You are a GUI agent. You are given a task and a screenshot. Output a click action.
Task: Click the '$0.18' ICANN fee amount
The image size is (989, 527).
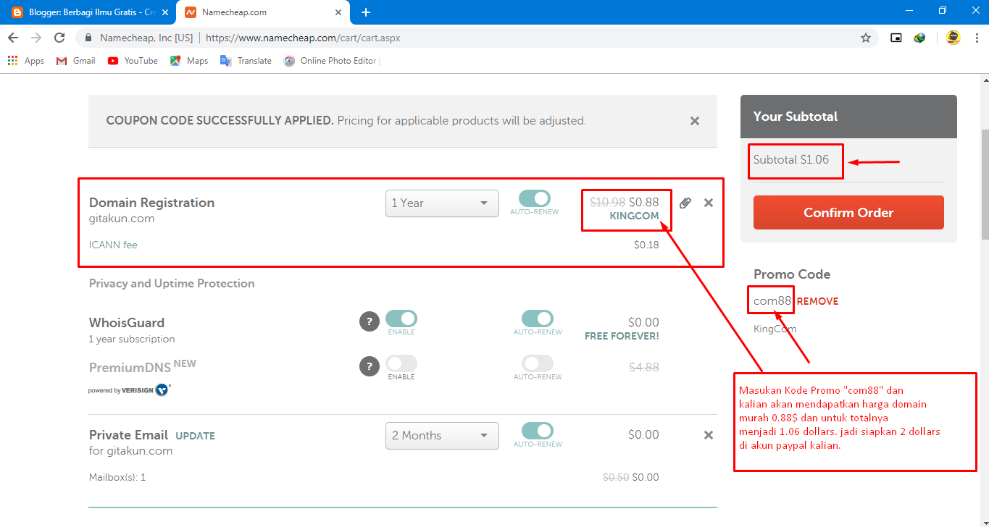[646, 245]
